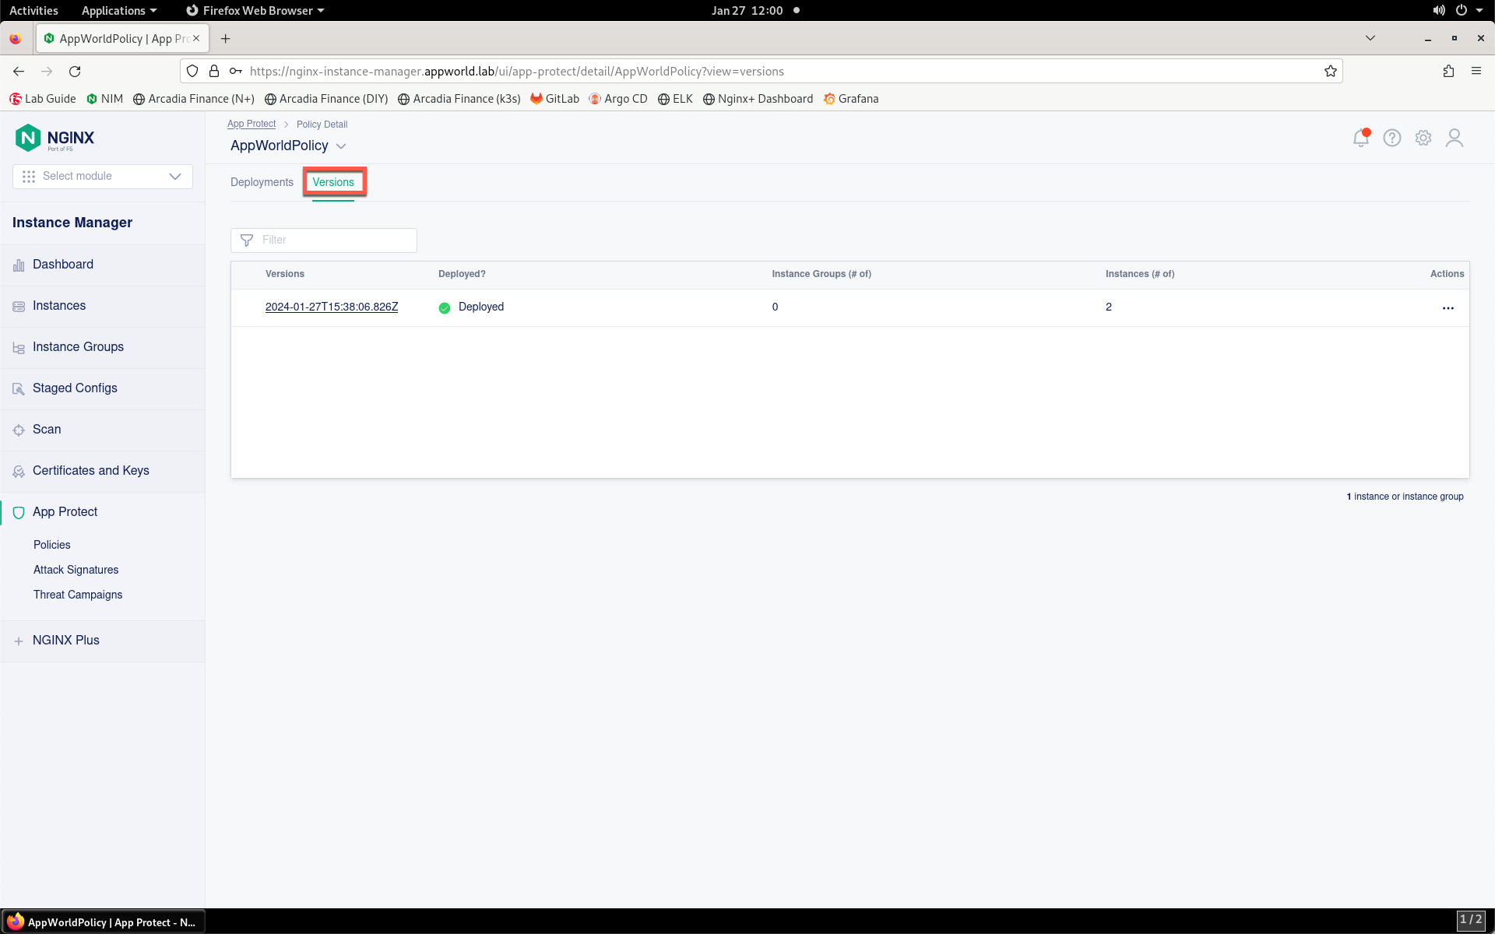Click into the Filter input field

click(324, 241)
